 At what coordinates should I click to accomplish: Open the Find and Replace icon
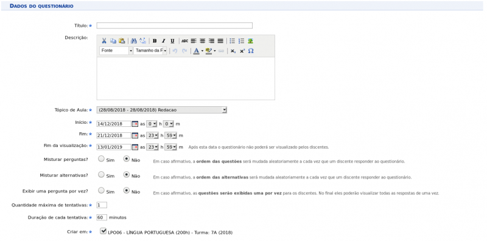[143, 41]
